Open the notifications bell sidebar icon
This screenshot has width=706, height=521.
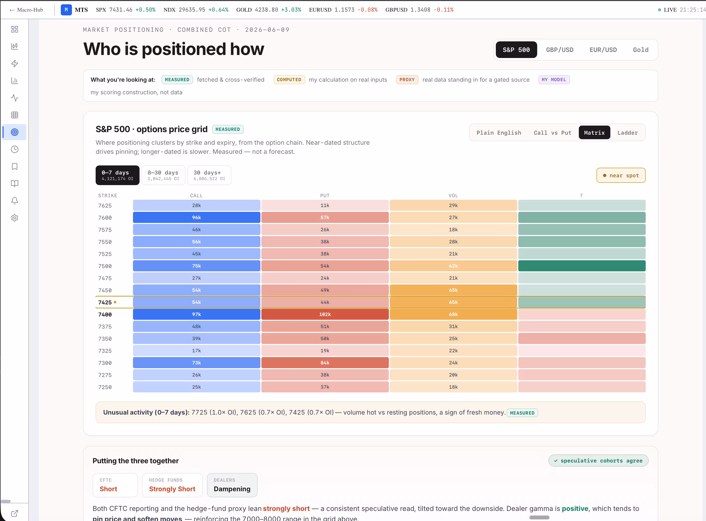15,201
